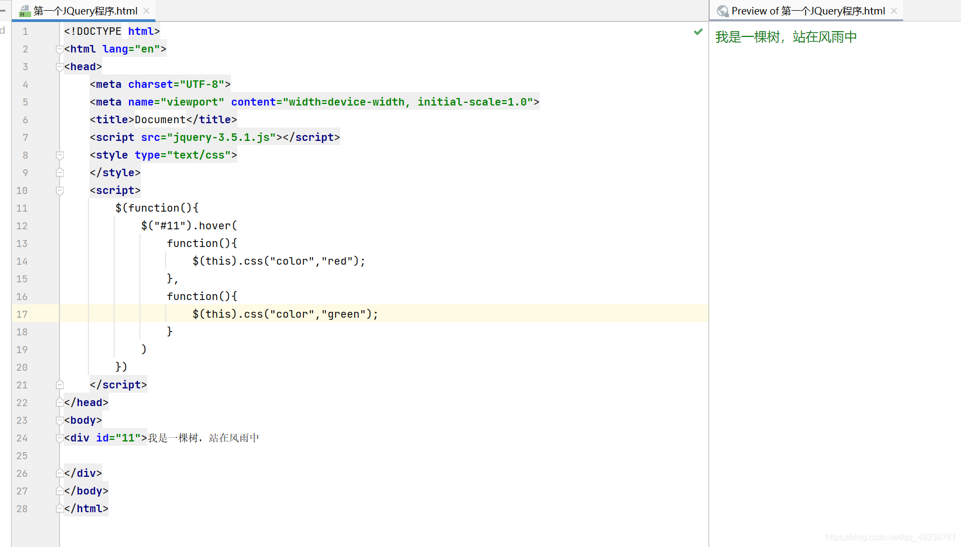Click line number 1 in the gutter
Screen dimensions: 961x547
[x=25, y=32]
